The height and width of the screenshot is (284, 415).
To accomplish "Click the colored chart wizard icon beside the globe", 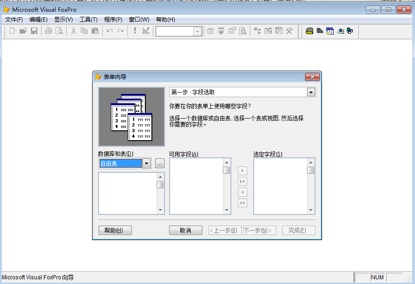I will click(340, 31).
